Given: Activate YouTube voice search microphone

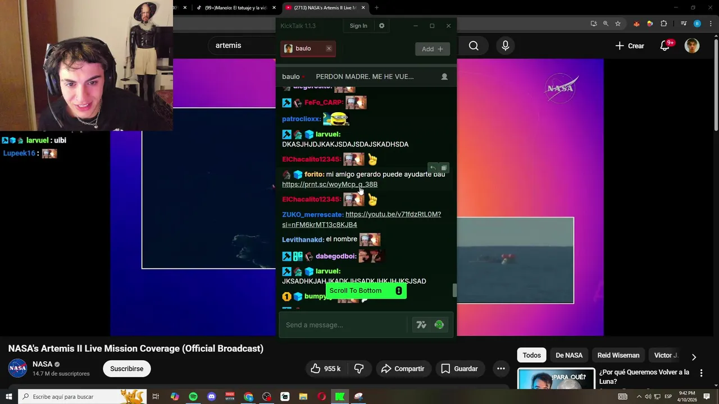Looking at the screenshot, I should coord(506,46).
